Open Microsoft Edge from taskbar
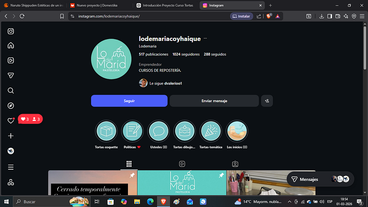Screen dimensions: 368x207 tap(150, 202)
